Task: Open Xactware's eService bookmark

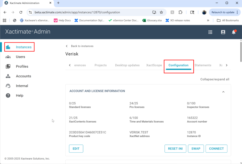Action: [35, 20]
